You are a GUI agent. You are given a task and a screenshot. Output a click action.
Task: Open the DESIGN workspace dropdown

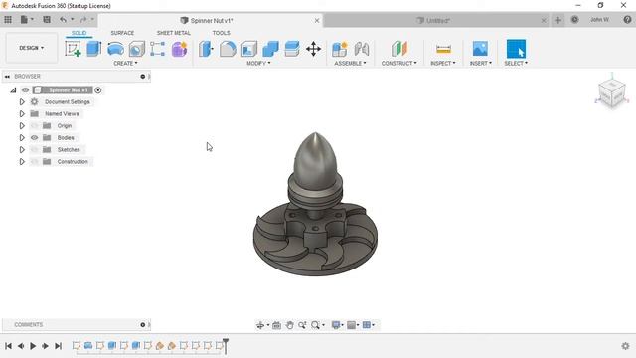point(31,48)
